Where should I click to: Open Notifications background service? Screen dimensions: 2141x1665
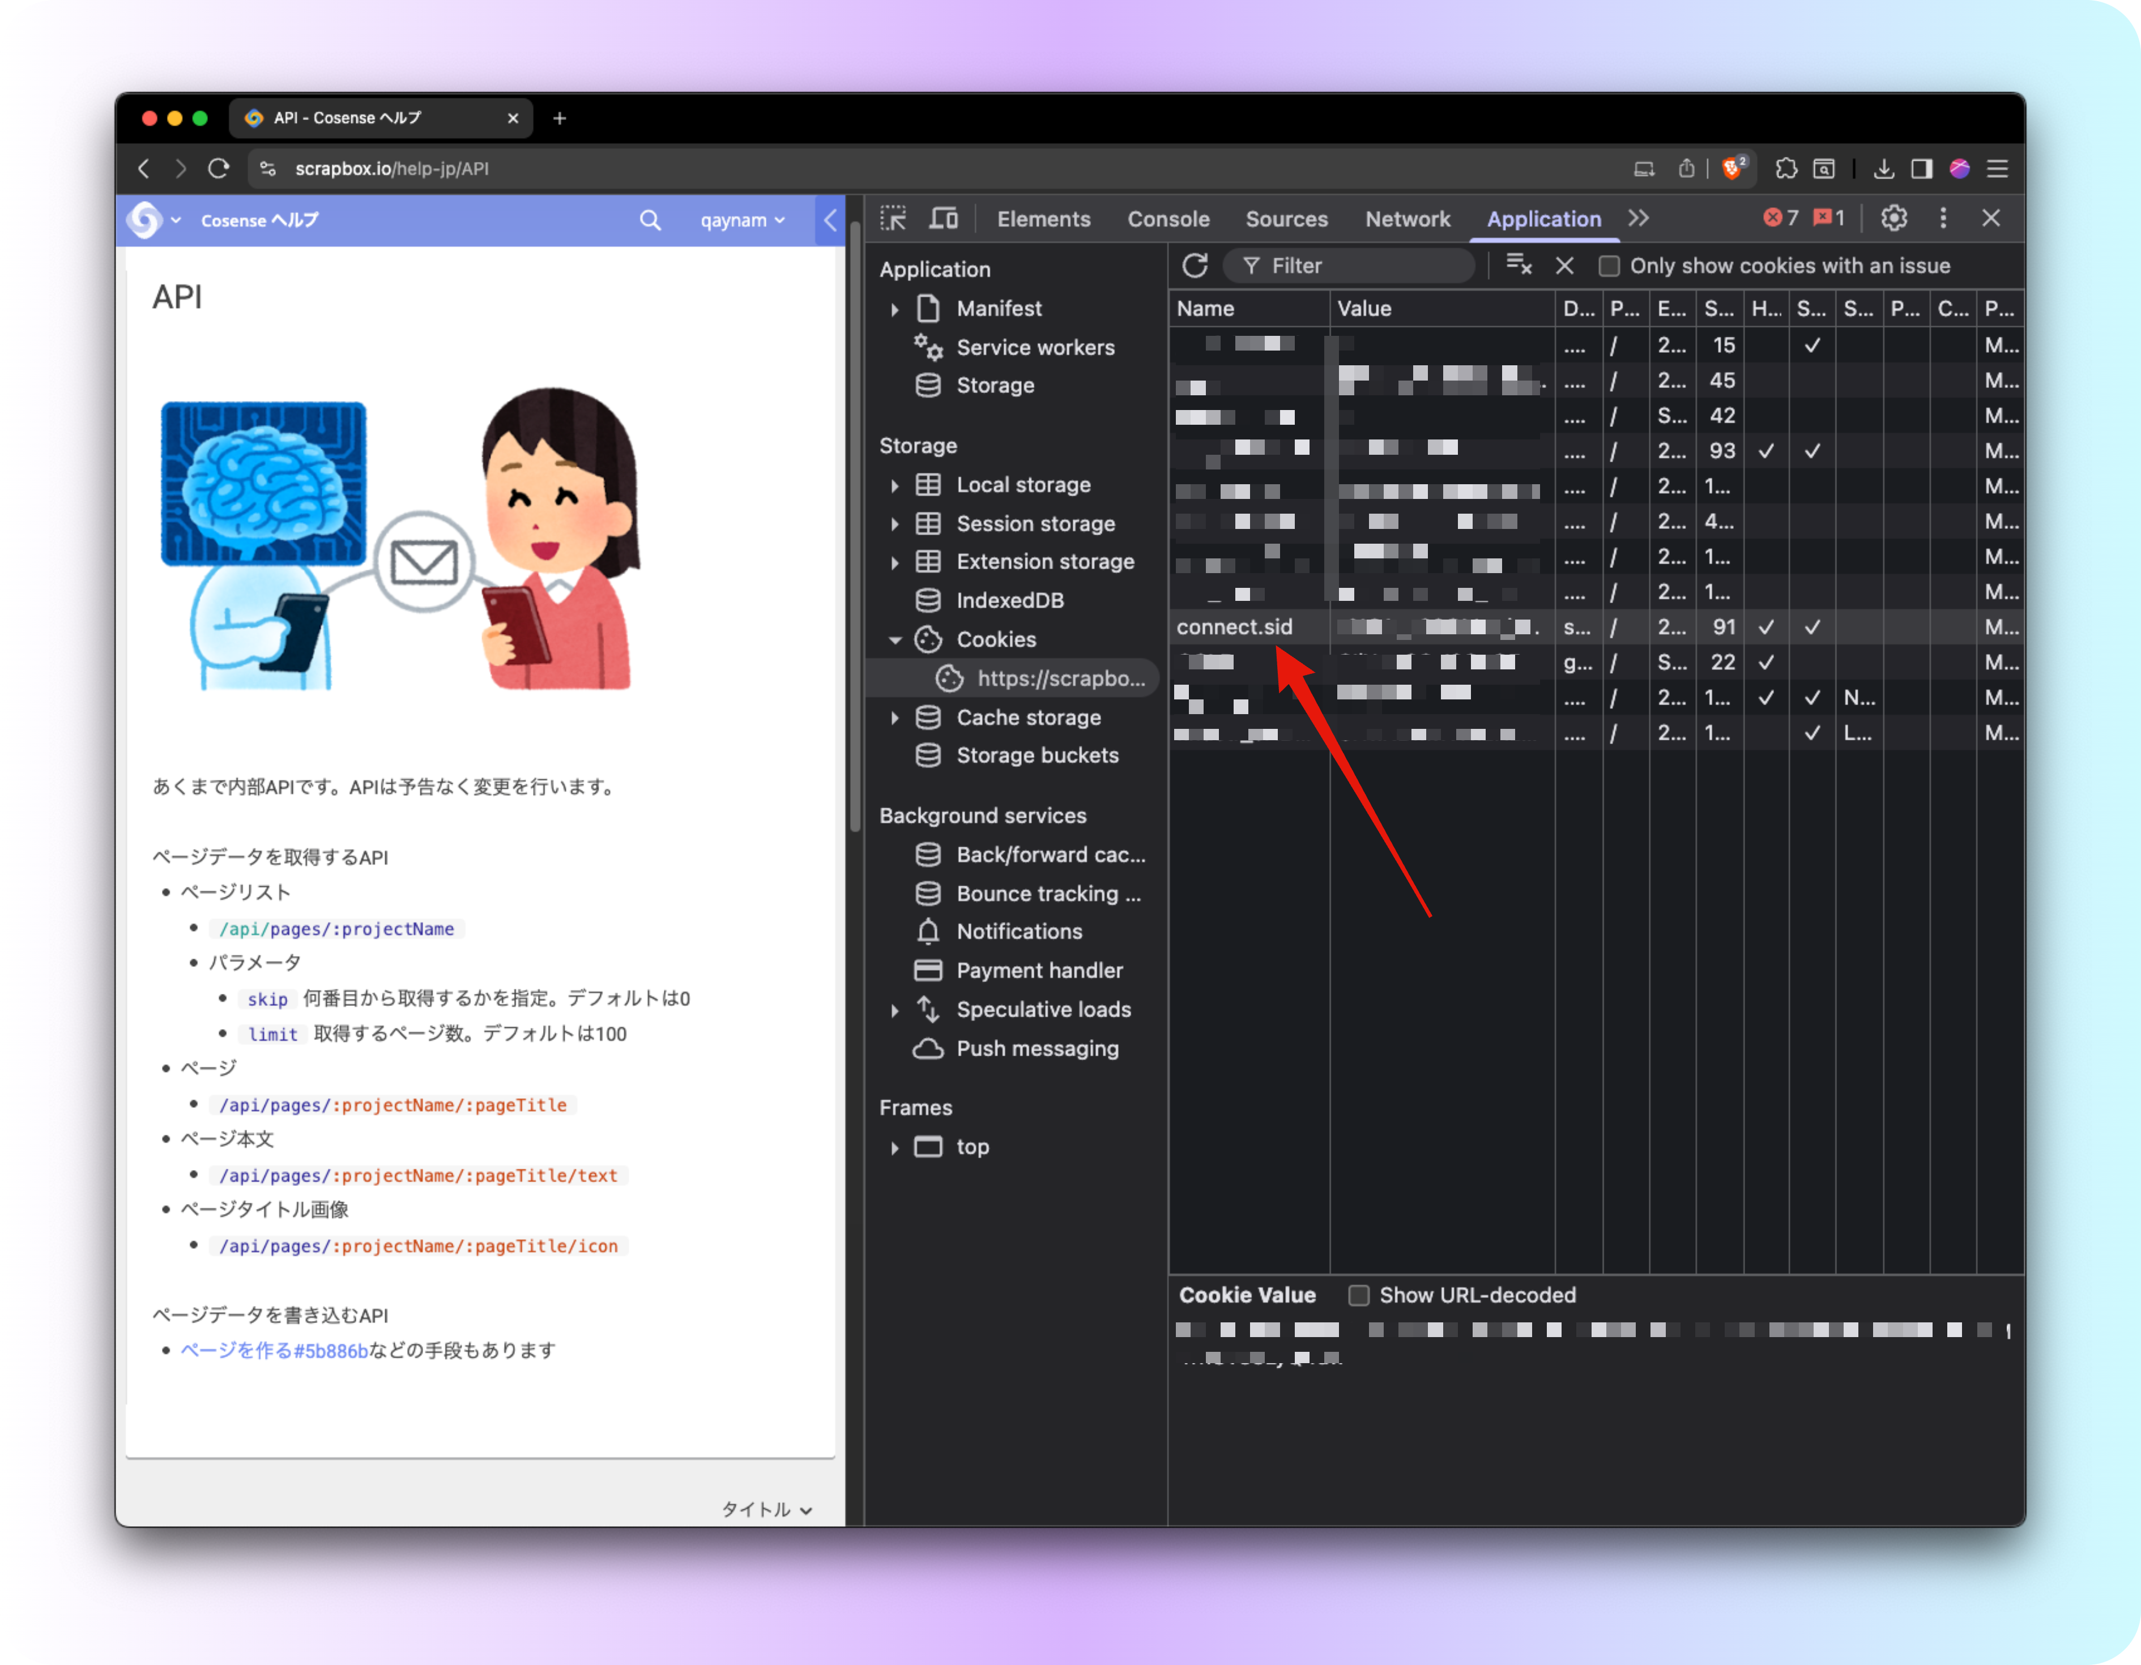pyautogui.click(x=1018, y=932)
